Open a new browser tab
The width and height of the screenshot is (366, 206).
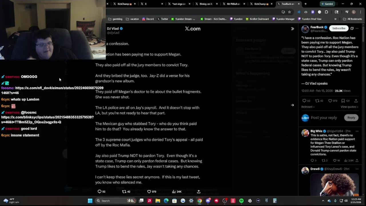tap(305, 4)
